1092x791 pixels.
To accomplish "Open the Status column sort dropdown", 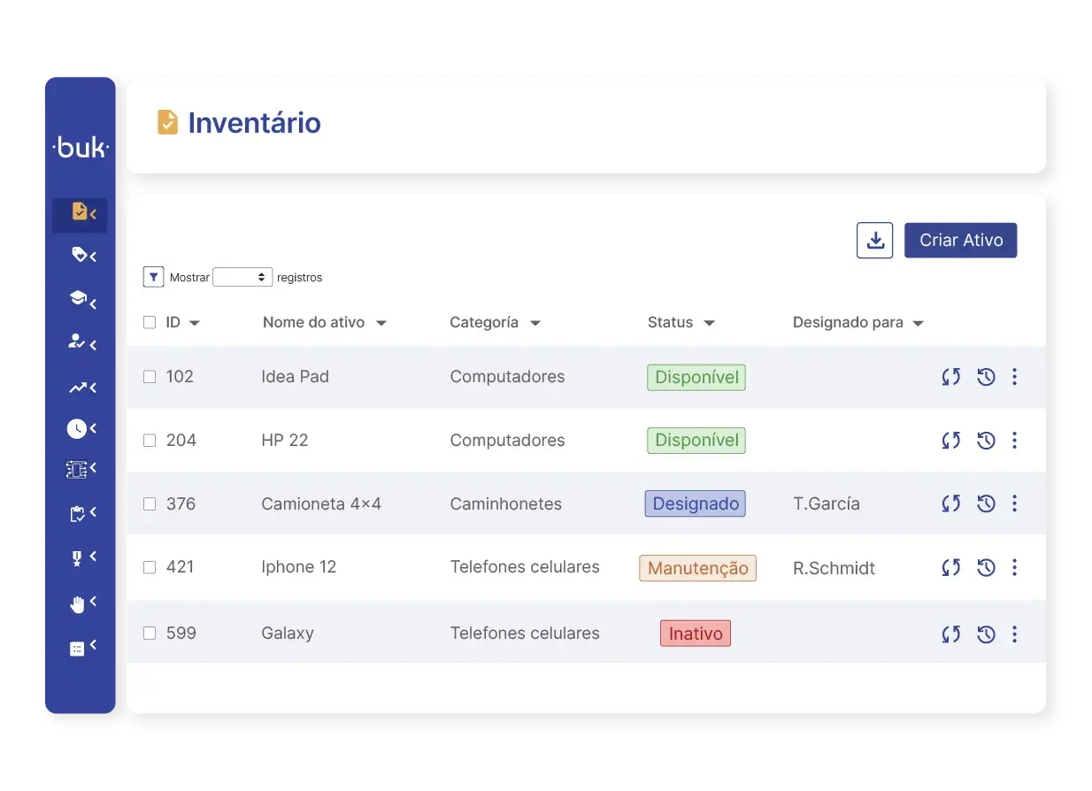I will point(709,323).
